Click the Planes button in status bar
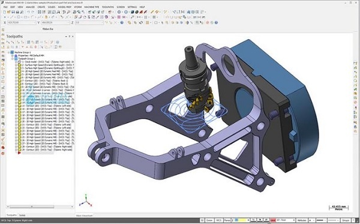360x224 pixels. pos(227,220)
